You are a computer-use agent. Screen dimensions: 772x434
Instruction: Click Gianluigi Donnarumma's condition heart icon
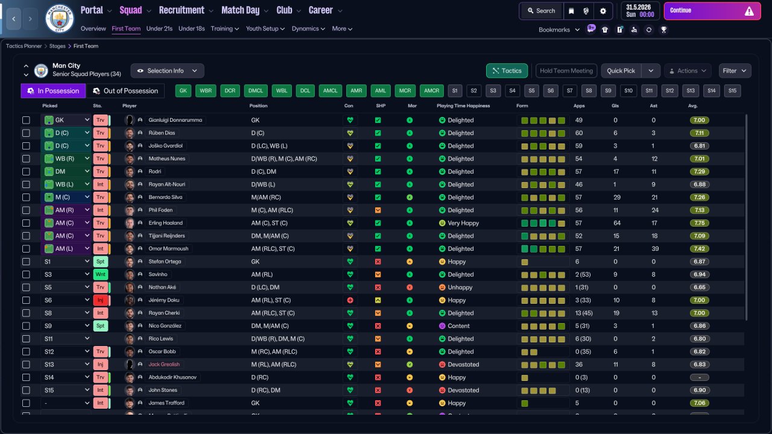click(x=349, y=120)
